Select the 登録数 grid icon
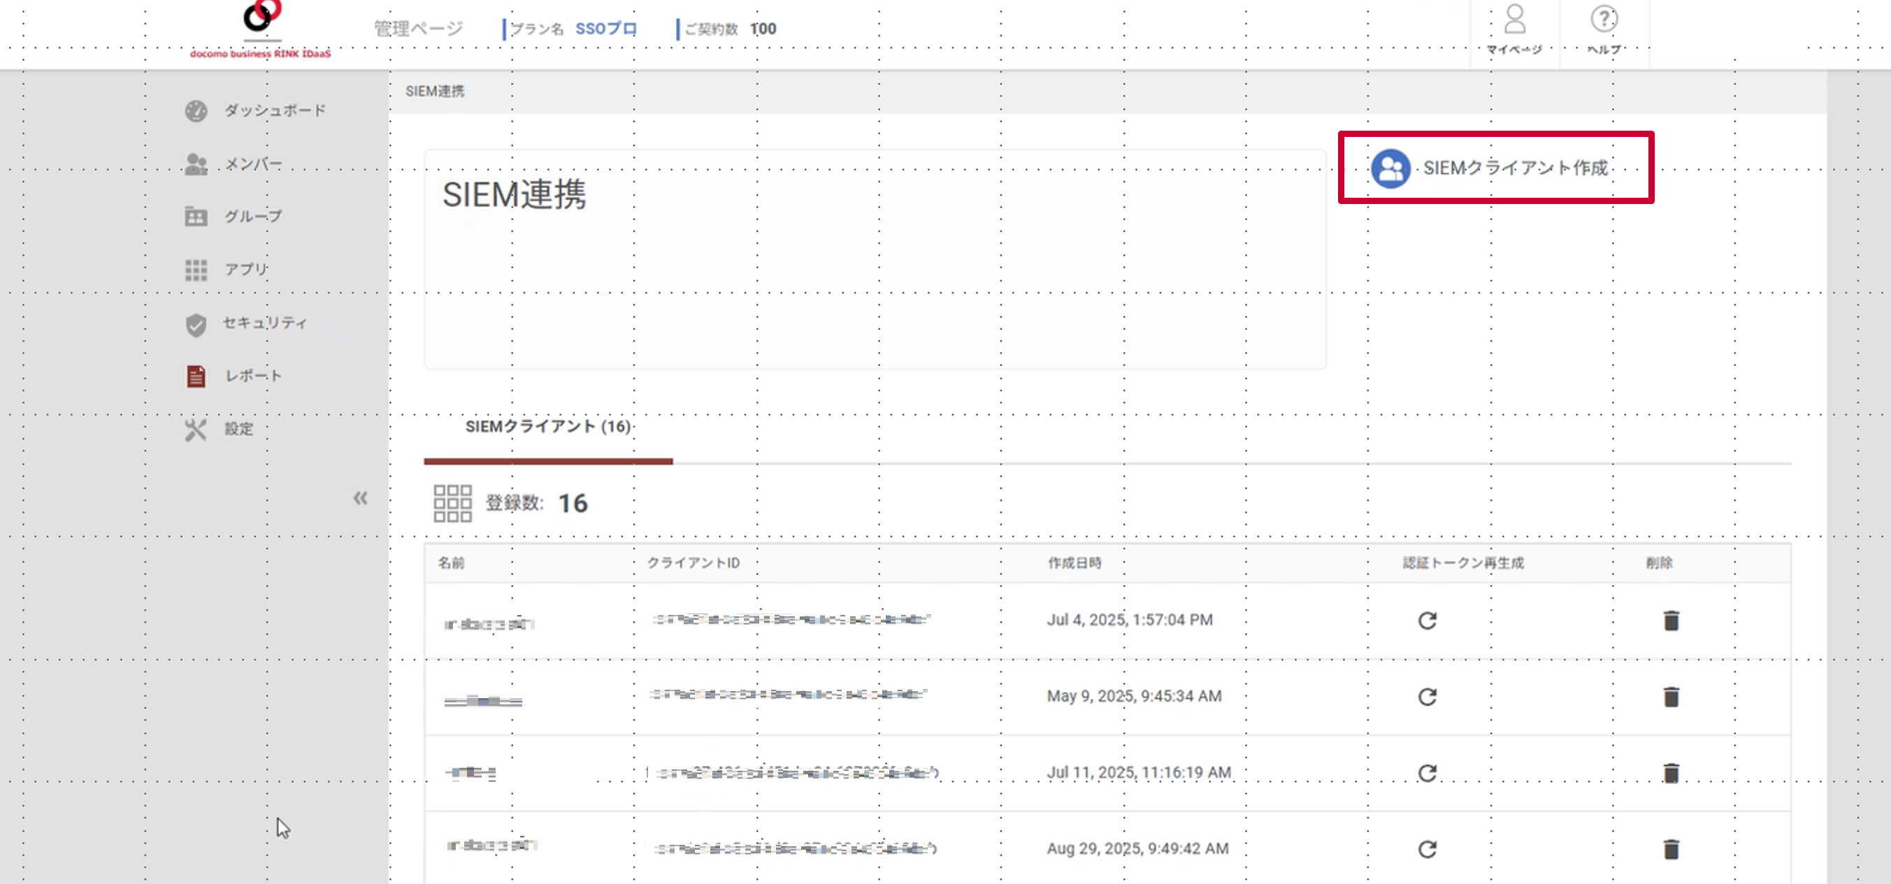The image size is (1891, 884). pyautogui.click(x=453, y=505)
